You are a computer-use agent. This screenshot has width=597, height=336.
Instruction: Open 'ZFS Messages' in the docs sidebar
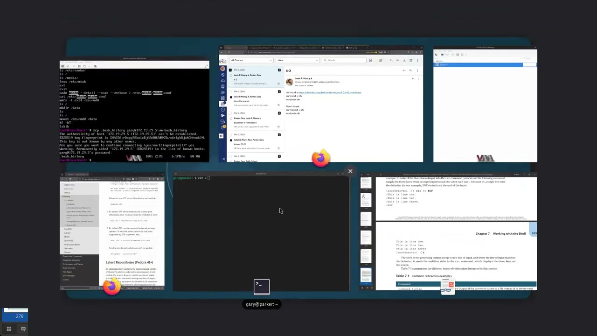click(x=69, y=276)
